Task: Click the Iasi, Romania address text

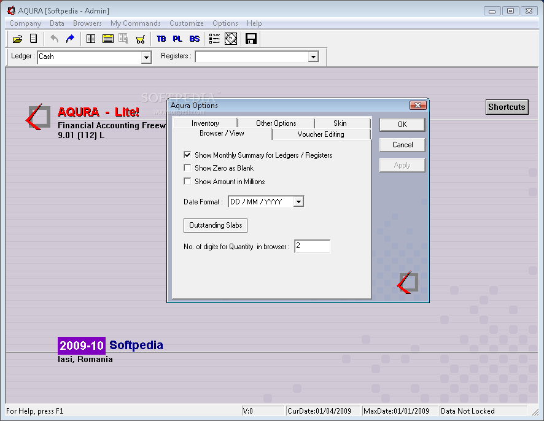Action: [x=85, y=359]
